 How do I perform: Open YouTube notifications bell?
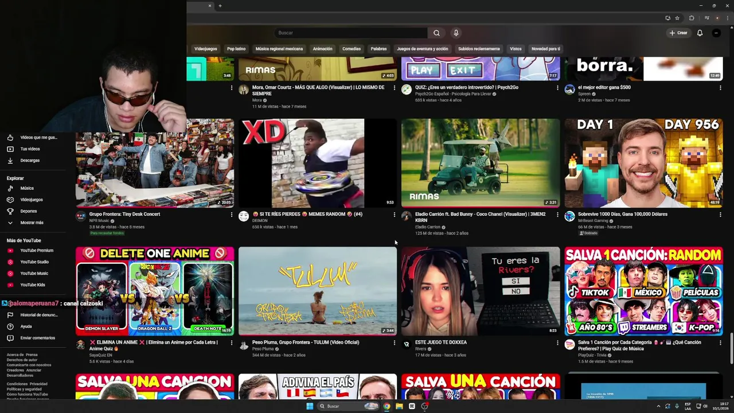(x=700, y=33)
